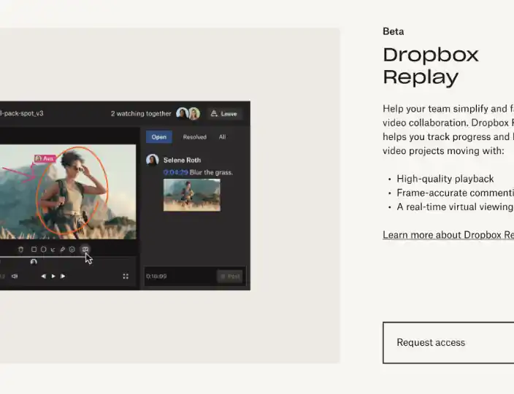Viewport: 514px width, 394px height.
Task: Click the Beta label
Action: [394, 31]
